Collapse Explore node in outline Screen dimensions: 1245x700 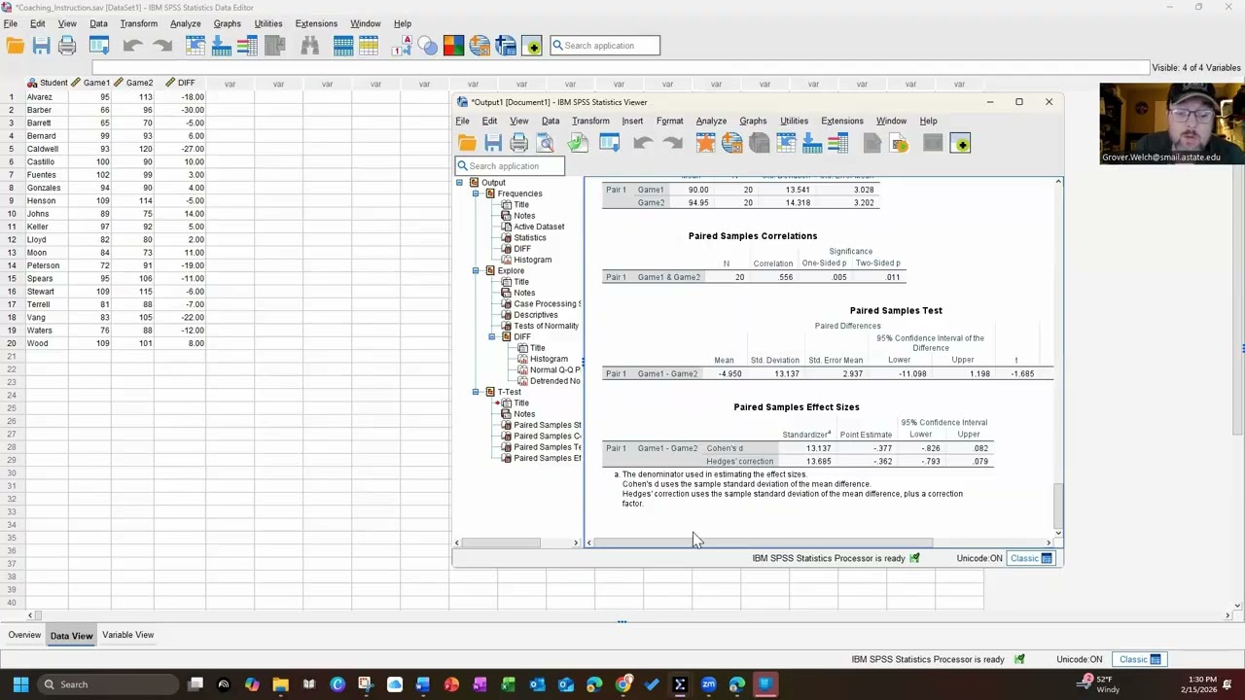[x=476, y=270]
